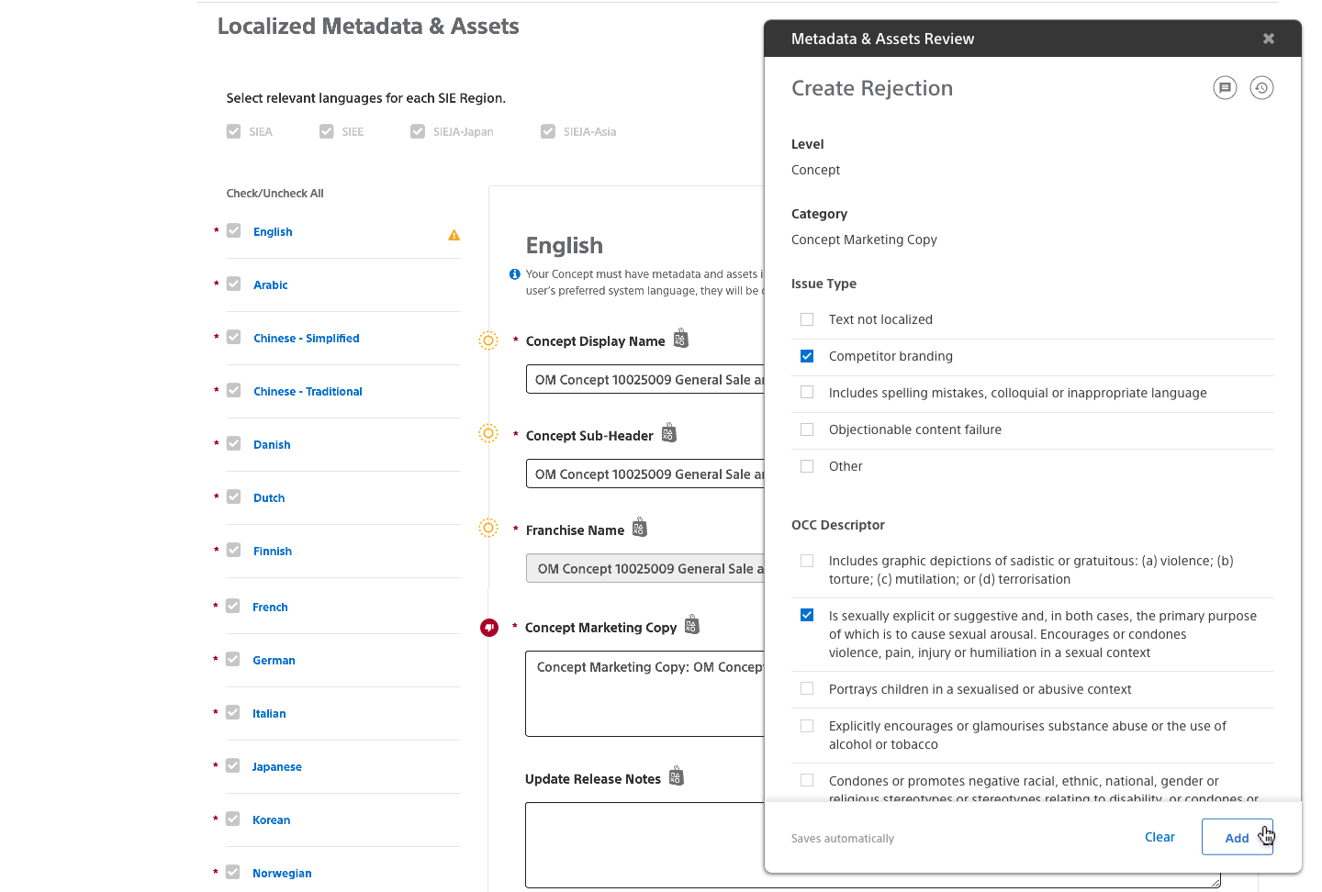Viewport: 1322px width, 892px height.
Task: Check the Objectionable content failure checkbox
Action: pos(807,429)
